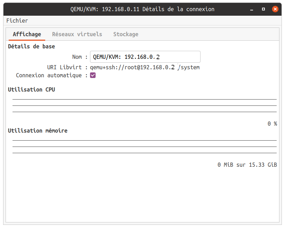Minimize the connection details window

[252, 9]
